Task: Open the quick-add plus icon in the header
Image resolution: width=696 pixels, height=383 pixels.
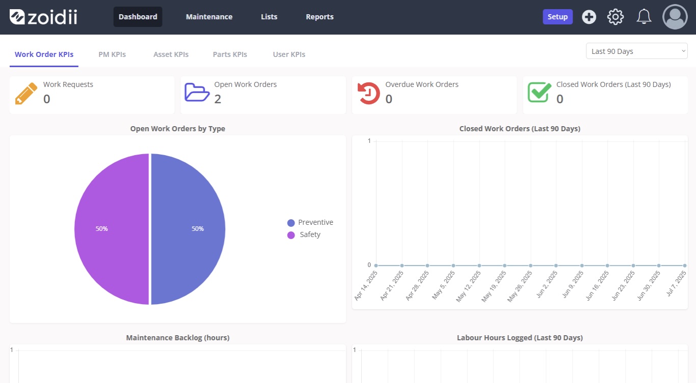Action: click(x=589, y=16)
